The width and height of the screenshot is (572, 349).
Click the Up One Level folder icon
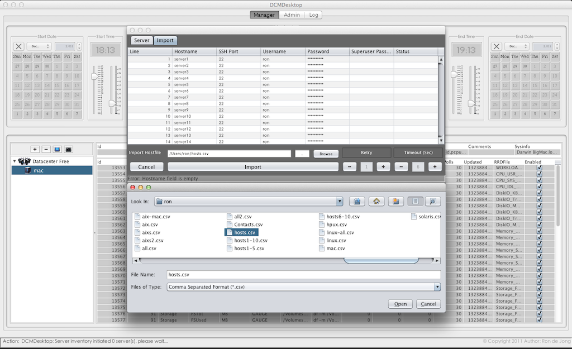[357, 201]
